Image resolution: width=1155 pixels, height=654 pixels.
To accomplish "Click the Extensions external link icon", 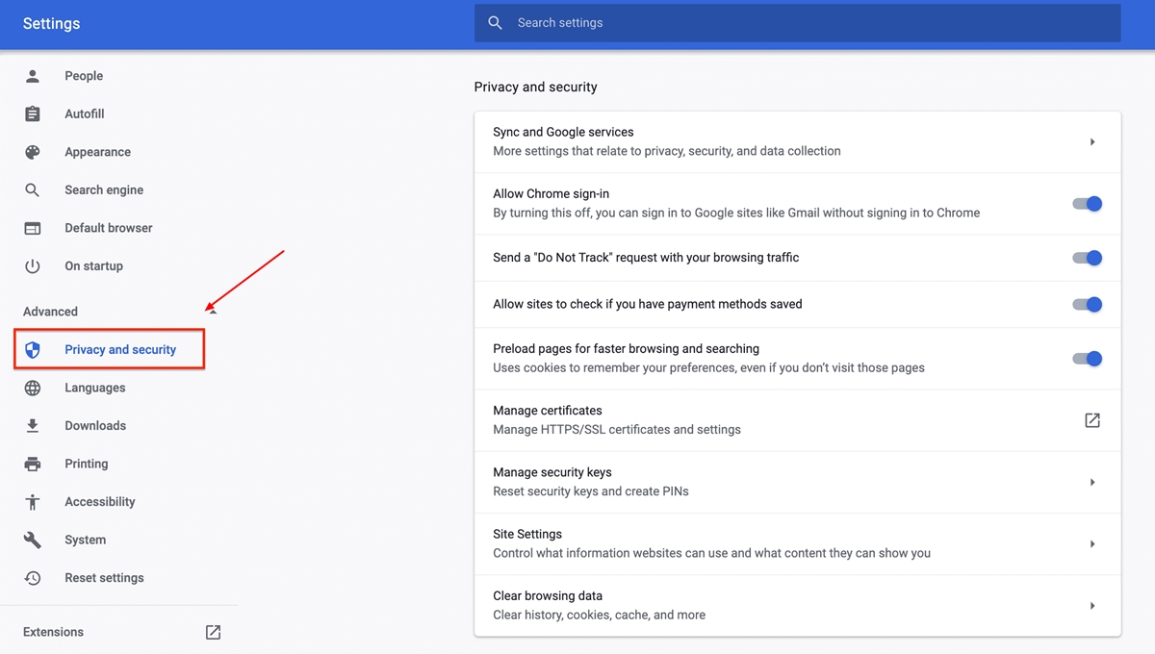I will click(214, 632).
